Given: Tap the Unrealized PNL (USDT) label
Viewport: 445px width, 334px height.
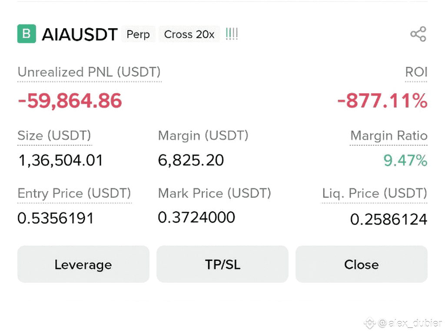Looking at the screenshot, I should pos(89,72).
